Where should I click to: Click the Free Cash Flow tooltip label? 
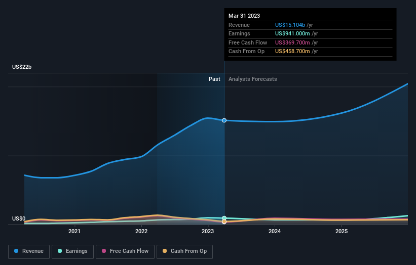click(248, 42)
